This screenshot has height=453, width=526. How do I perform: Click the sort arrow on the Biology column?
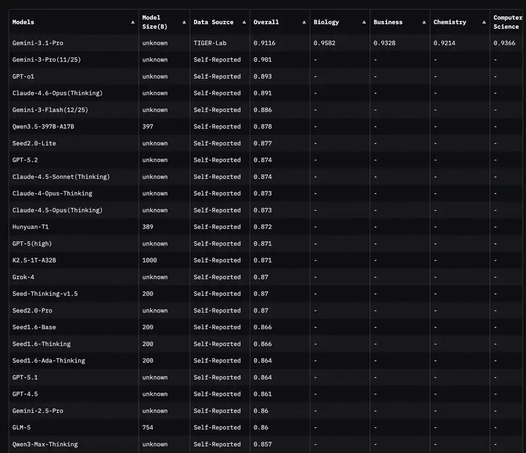(x=364, y=22)
